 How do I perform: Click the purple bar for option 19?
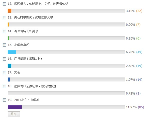click(15, 107)
